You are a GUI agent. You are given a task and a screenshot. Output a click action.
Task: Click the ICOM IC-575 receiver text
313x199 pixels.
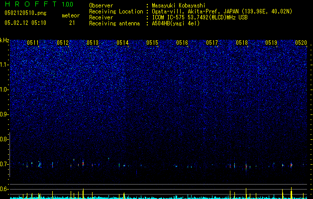tap(200, 17)
